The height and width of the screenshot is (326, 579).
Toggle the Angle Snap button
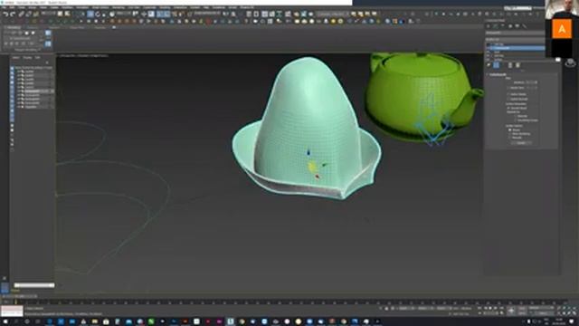tap(166, 14)
